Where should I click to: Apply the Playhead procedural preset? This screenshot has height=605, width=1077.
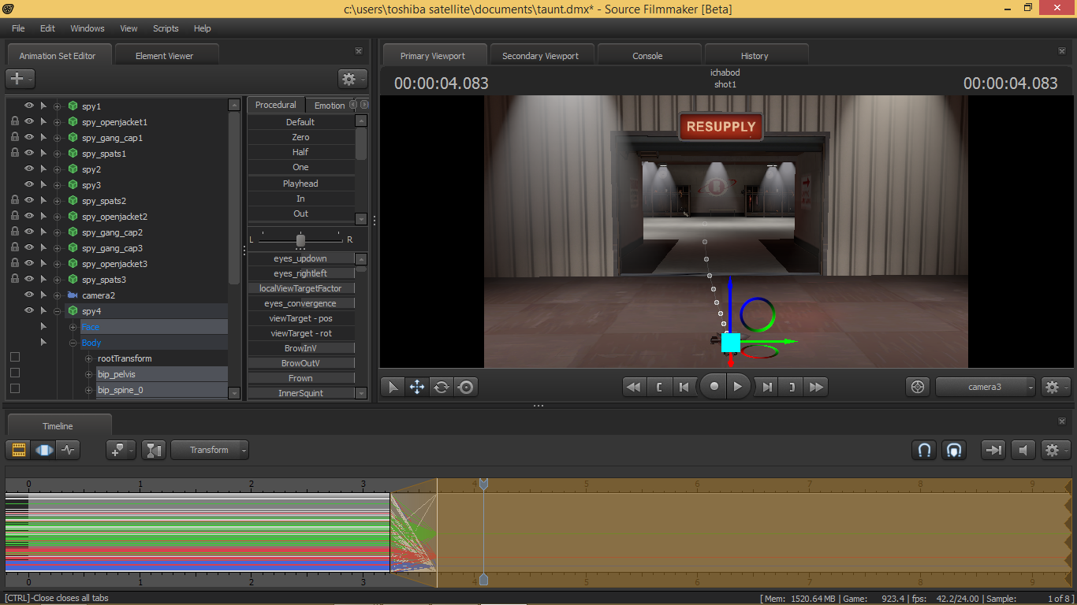pyautogui.click(x=300, y=184)
